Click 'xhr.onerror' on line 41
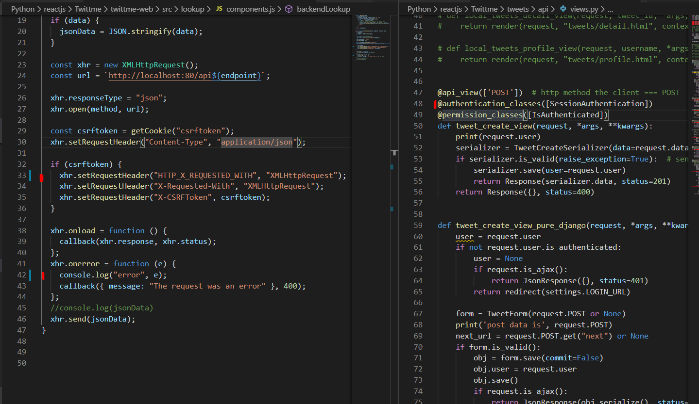 [75, 263]
